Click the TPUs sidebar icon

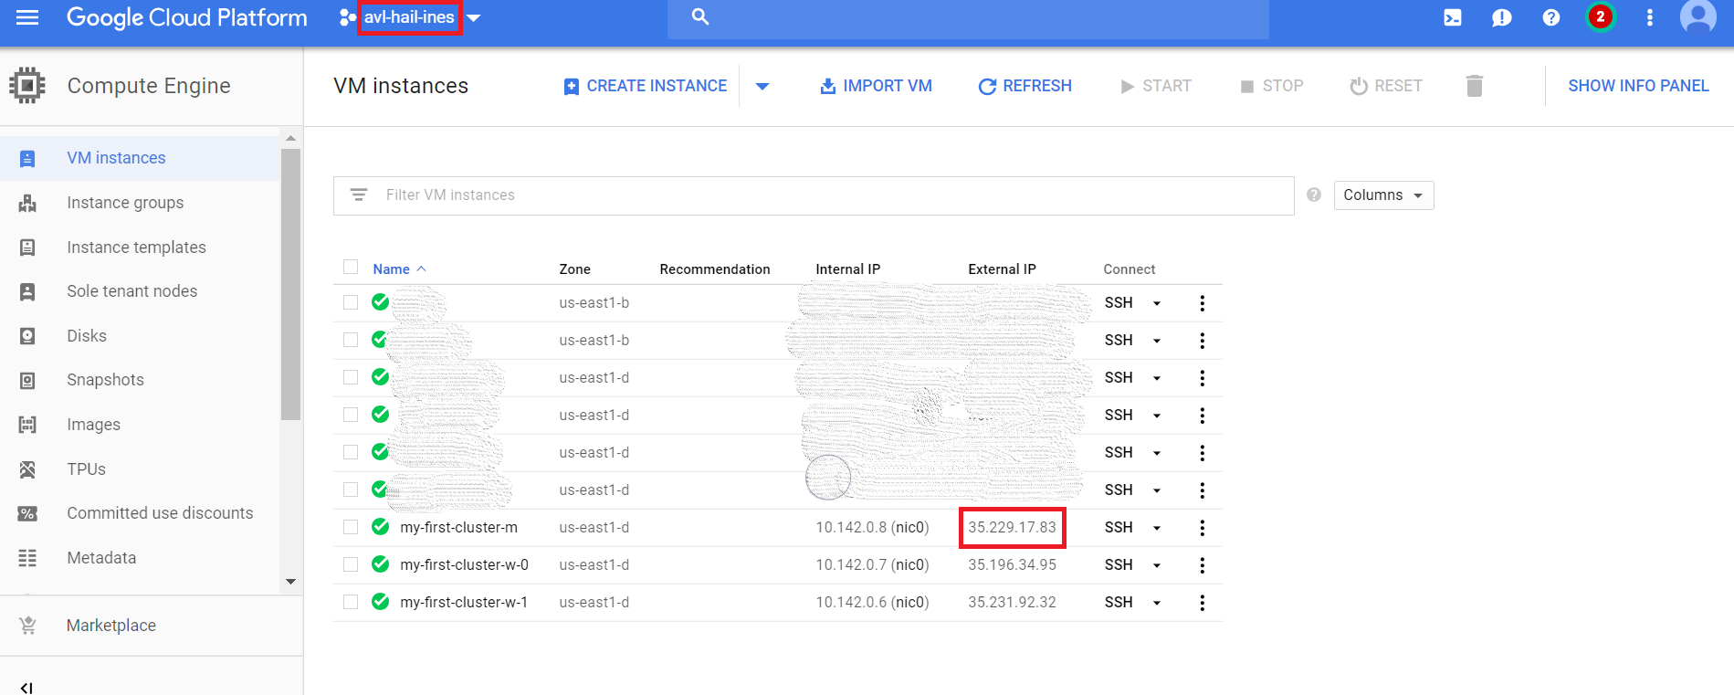pyautogui.click(x=27, y=469)
